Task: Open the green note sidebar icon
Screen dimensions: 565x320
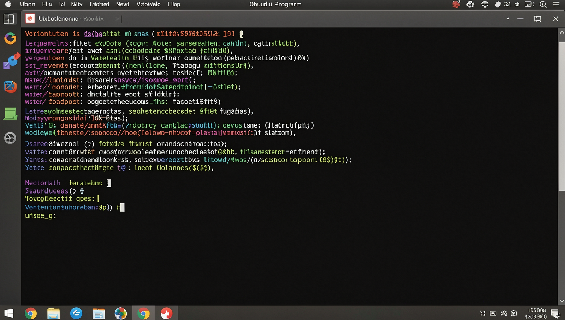Action: point(10,114)
